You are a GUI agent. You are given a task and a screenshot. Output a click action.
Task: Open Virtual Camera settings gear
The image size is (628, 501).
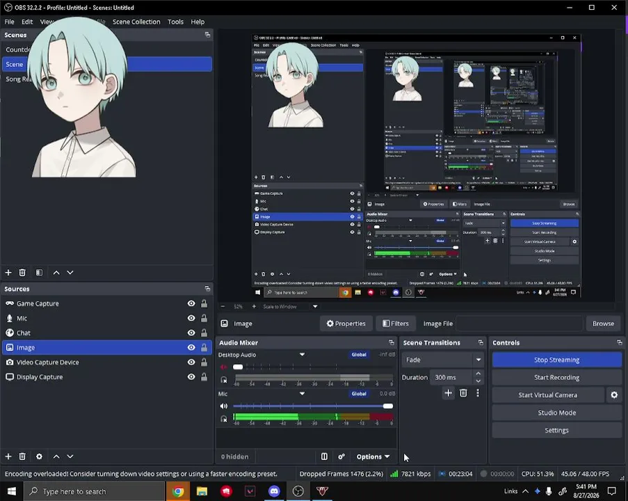pos(614,395)
